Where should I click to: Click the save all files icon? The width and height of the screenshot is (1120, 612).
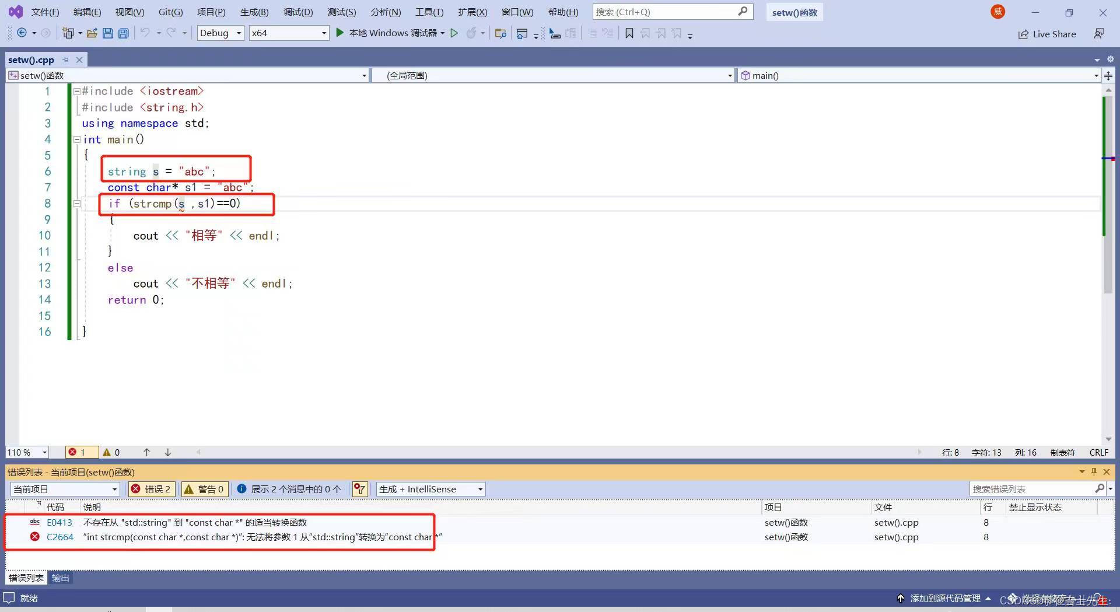tap(123, 33)
